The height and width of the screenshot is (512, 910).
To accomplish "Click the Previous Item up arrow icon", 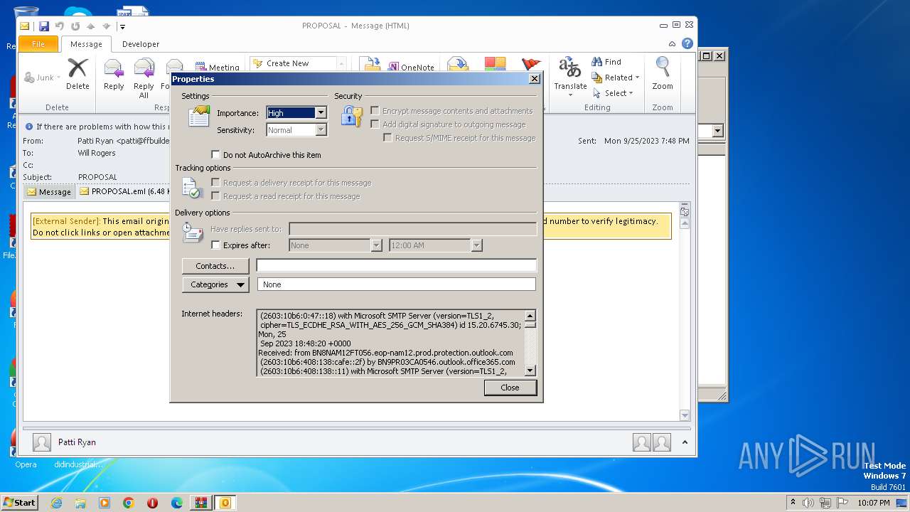I will point(90,26).
